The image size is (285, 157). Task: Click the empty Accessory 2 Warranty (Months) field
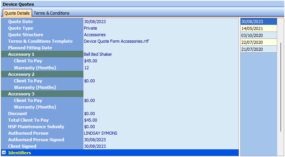click(161, 87)
